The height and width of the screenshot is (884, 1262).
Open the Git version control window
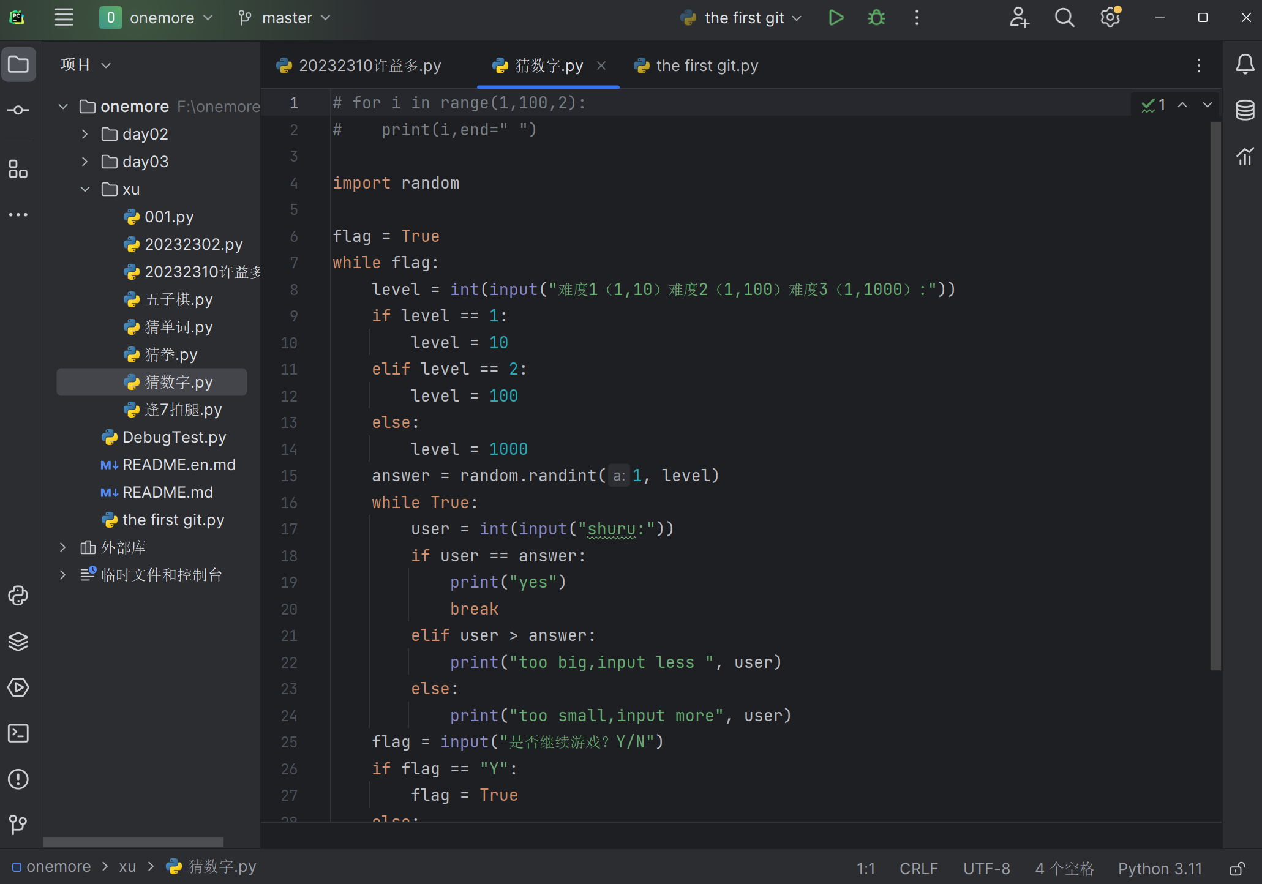point(18,825)
